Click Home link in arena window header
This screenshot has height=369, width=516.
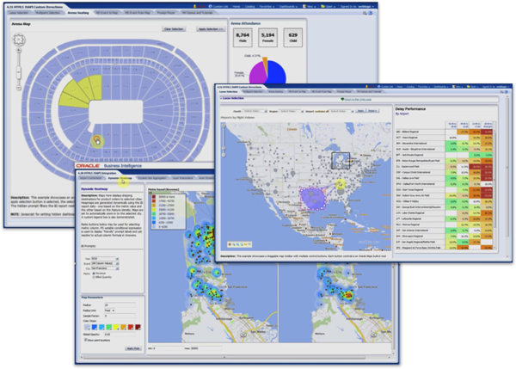click(236, 6)
